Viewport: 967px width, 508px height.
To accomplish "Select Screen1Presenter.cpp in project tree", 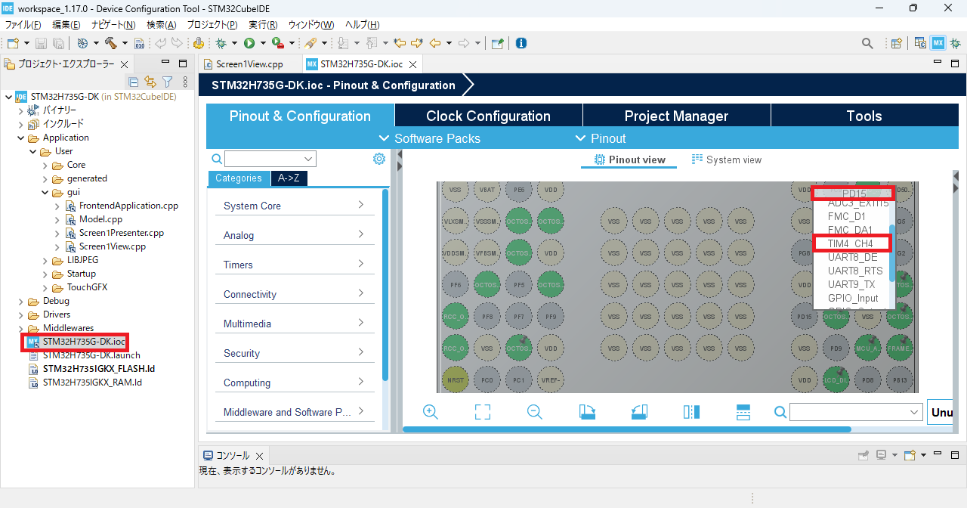I will tap(121, 233).
